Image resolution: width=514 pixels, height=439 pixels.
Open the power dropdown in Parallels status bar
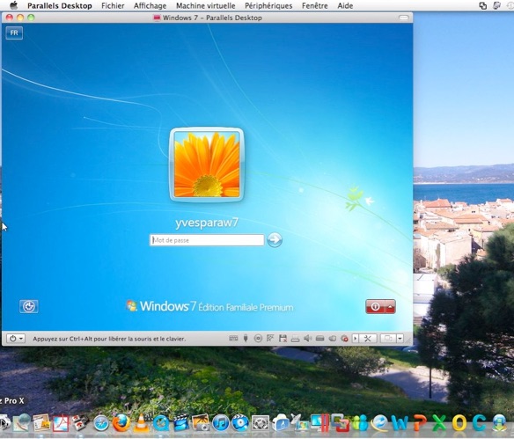click(16, 339)
